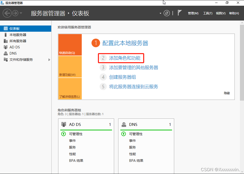
Task: Click the forward navigation arrow
Action: [x=15, y=13]
